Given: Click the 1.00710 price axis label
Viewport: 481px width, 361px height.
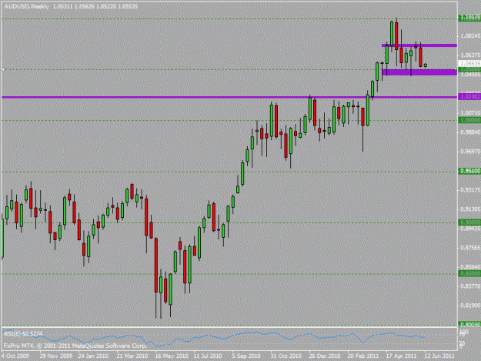Looking at the screenshot, I should (x=470, y=113).
